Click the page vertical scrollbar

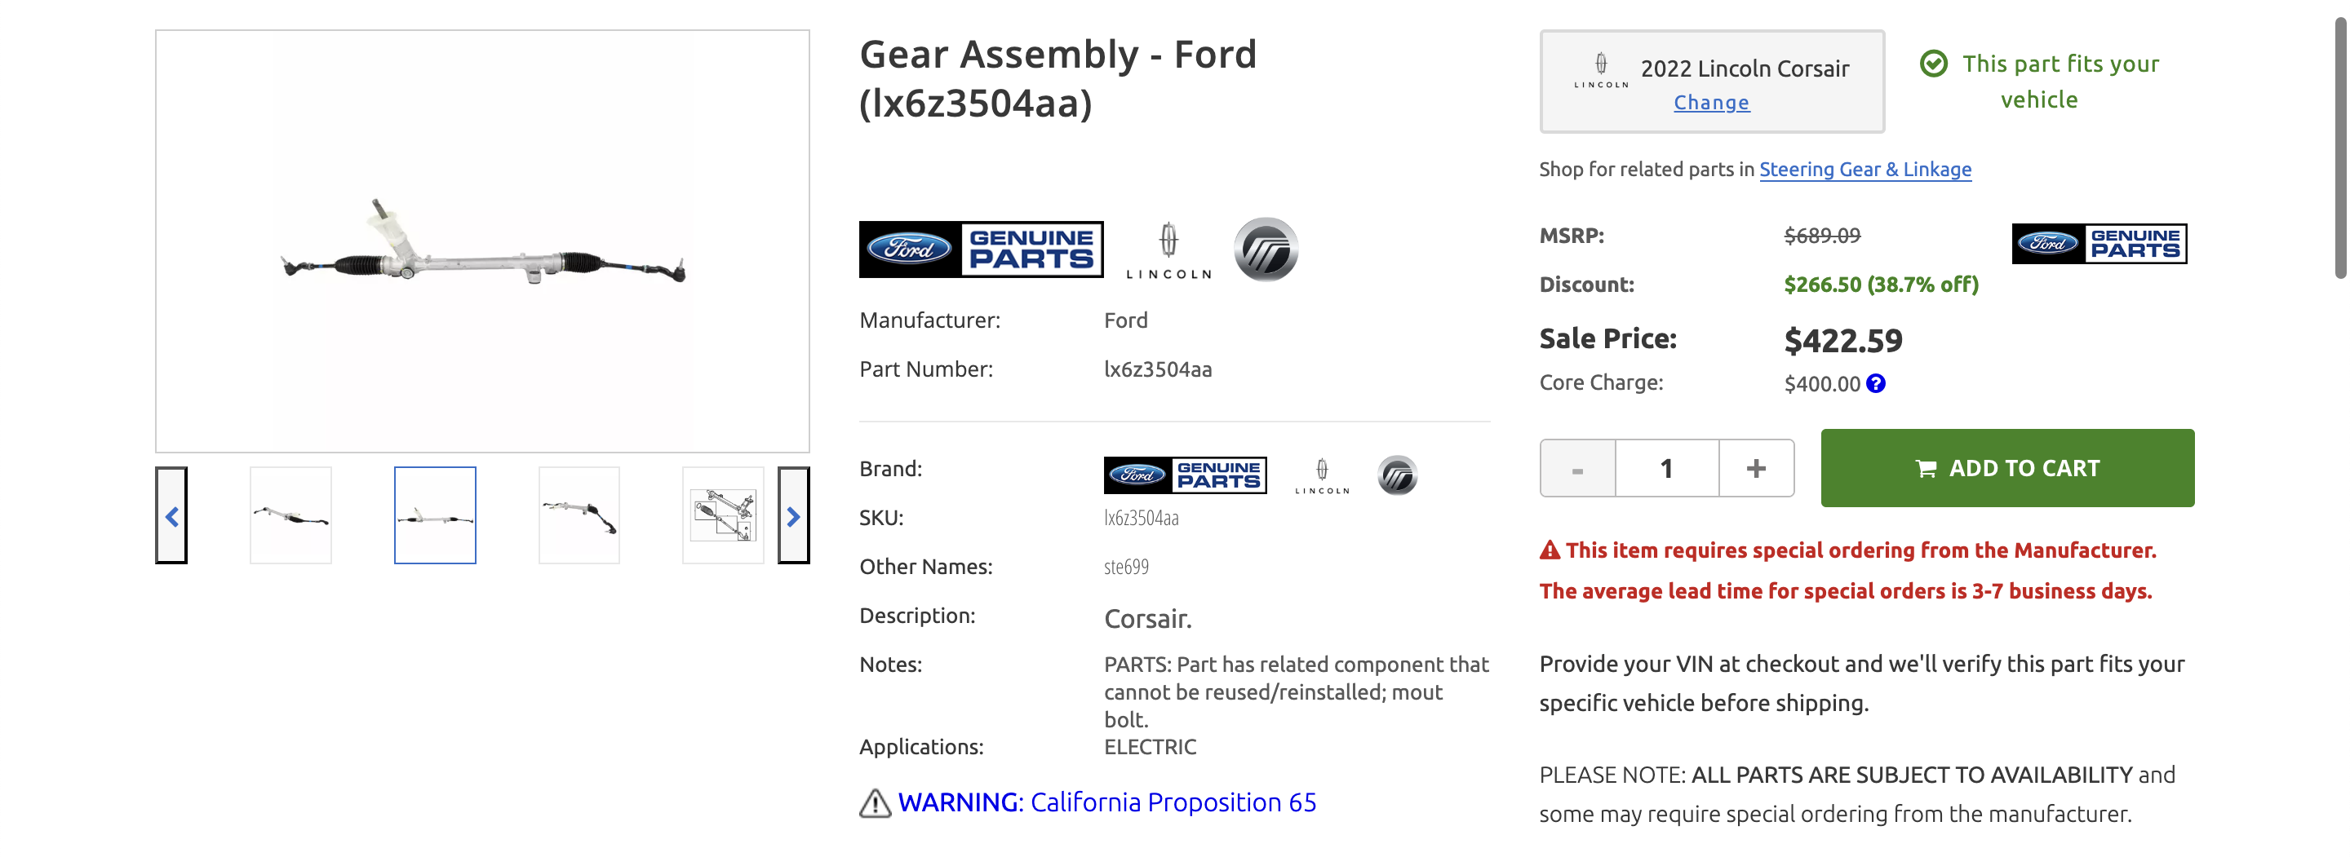(x=2340, y=146)
